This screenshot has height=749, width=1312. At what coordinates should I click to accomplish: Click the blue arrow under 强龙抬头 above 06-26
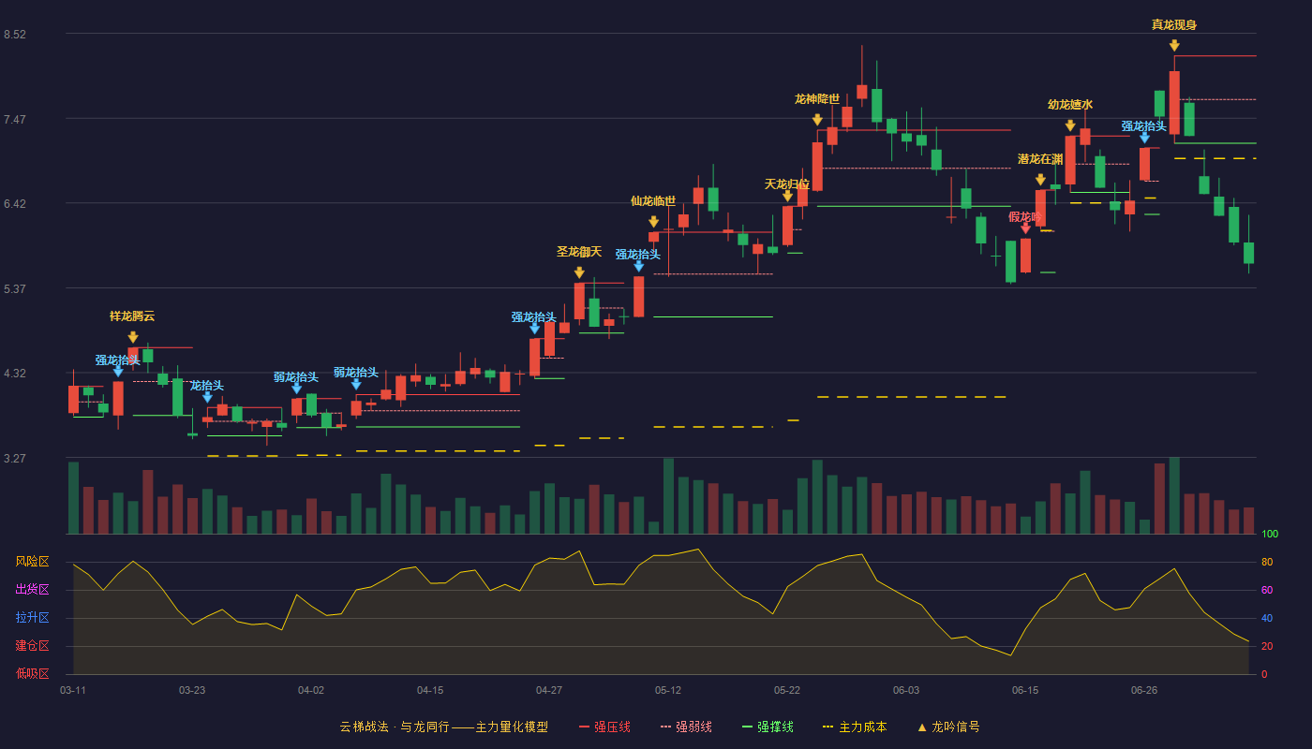(1144, 138)
